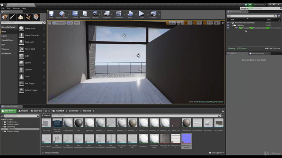The height and width of the screenshot is (158, 282).
Task: Select the Geometry Editing mode icon
Action: pos(36,17)
